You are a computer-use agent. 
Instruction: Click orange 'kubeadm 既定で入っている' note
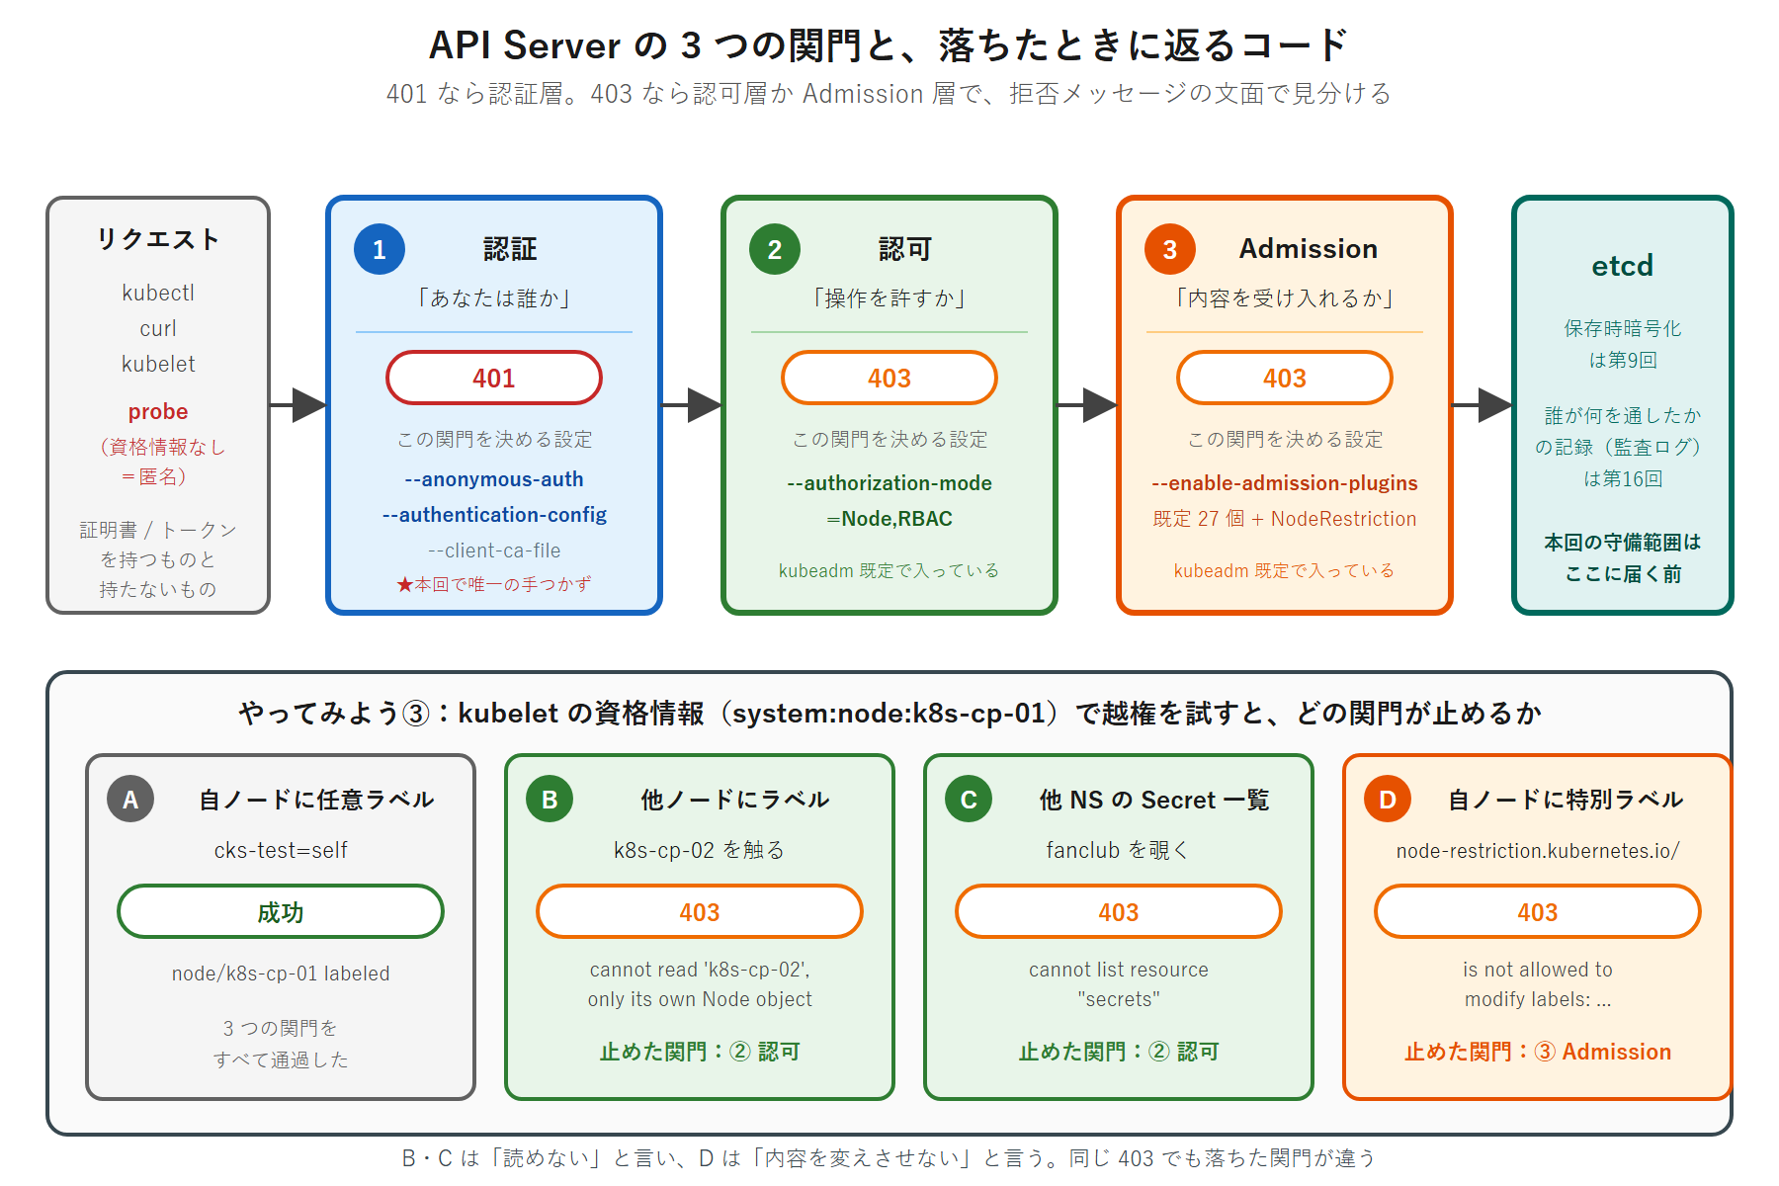click(x=1285, y=570)
